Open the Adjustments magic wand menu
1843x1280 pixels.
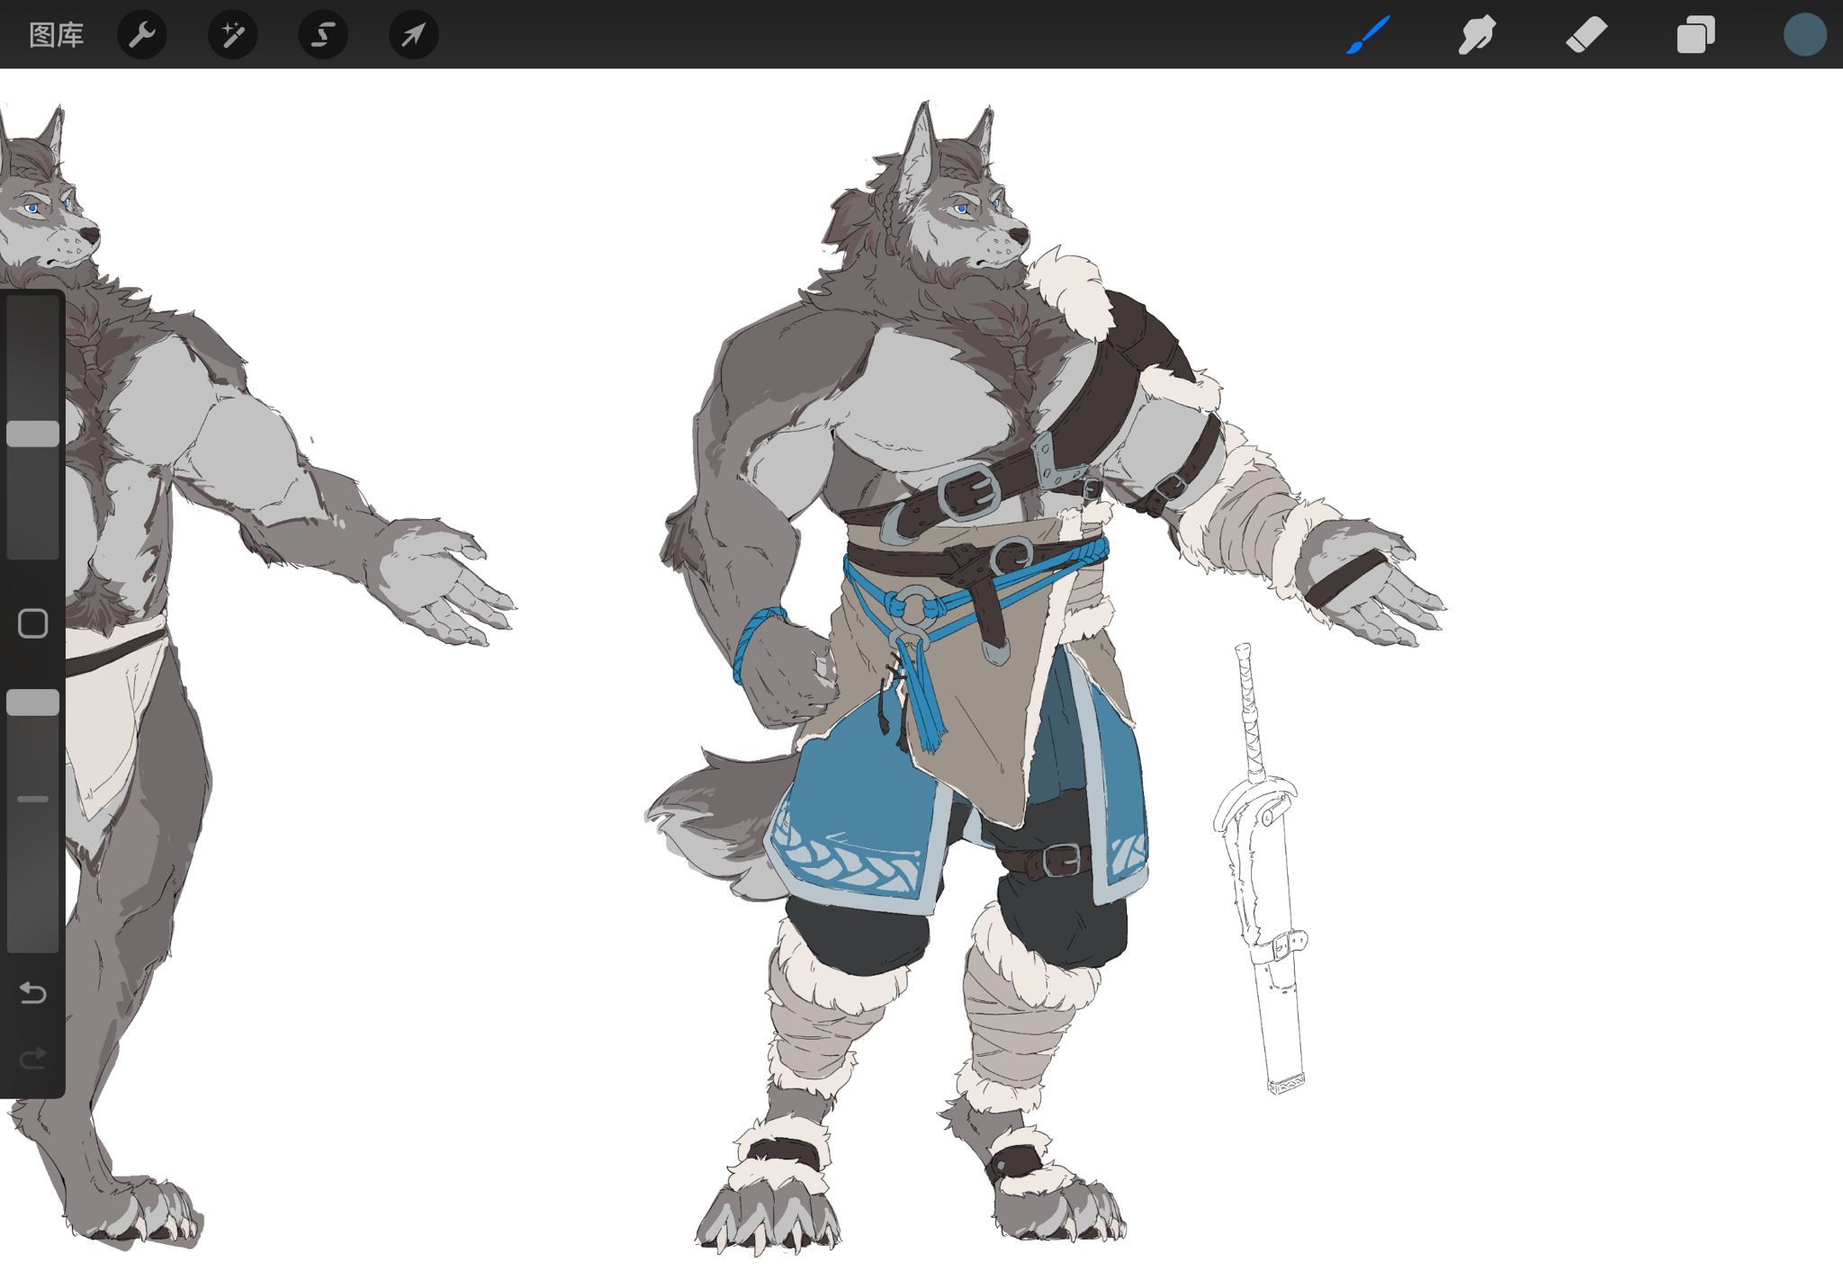232,35
